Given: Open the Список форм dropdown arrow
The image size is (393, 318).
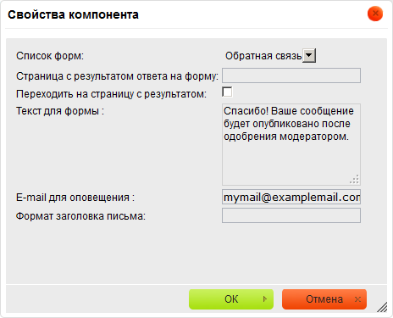Looking at the screenshot, I should [x=309, y=55].
